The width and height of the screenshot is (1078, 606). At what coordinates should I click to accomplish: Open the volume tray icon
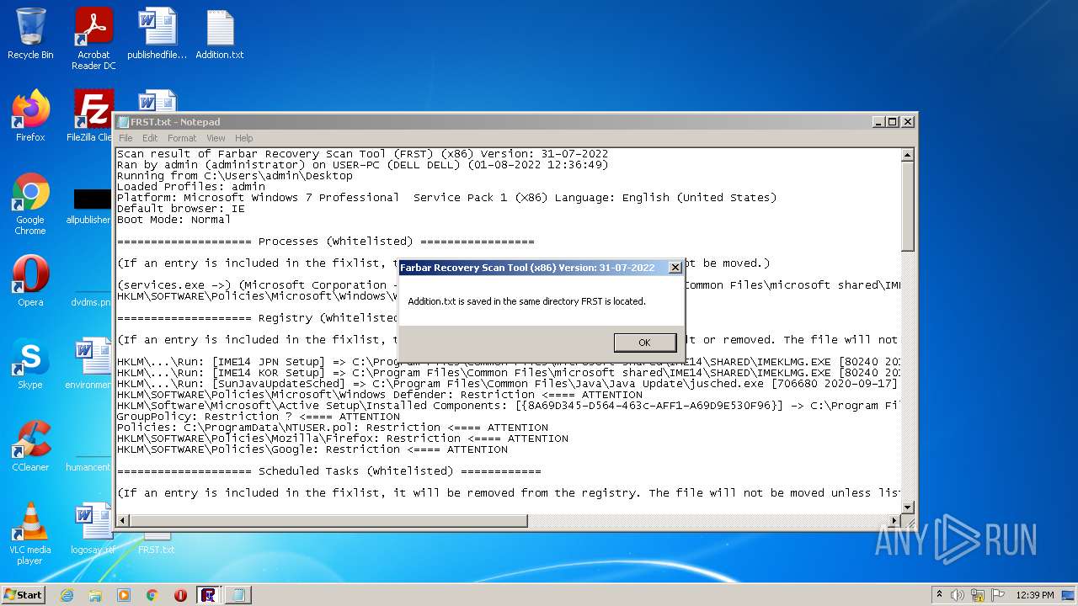(958, 595)
